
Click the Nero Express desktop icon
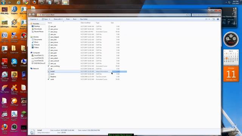[5, 89]
